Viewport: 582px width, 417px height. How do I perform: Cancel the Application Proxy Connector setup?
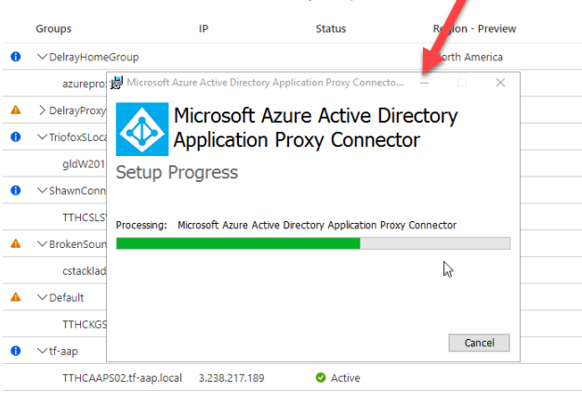[x=479, y=343]
